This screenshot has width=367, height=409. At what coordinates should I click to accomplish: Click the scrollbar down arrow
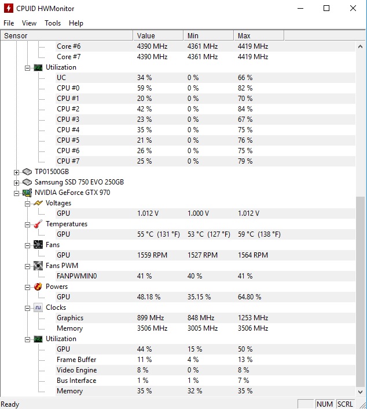(x=360, y=392)
